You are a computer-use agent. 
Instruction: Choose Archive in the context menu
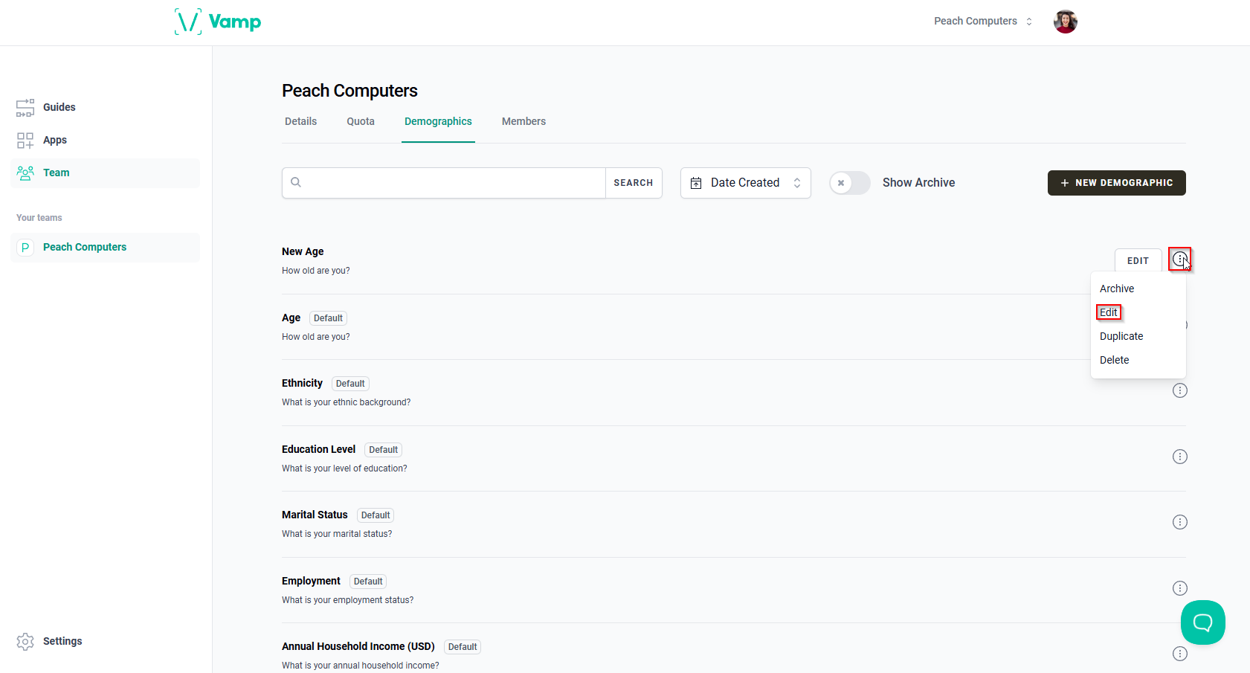(1117, 289)
